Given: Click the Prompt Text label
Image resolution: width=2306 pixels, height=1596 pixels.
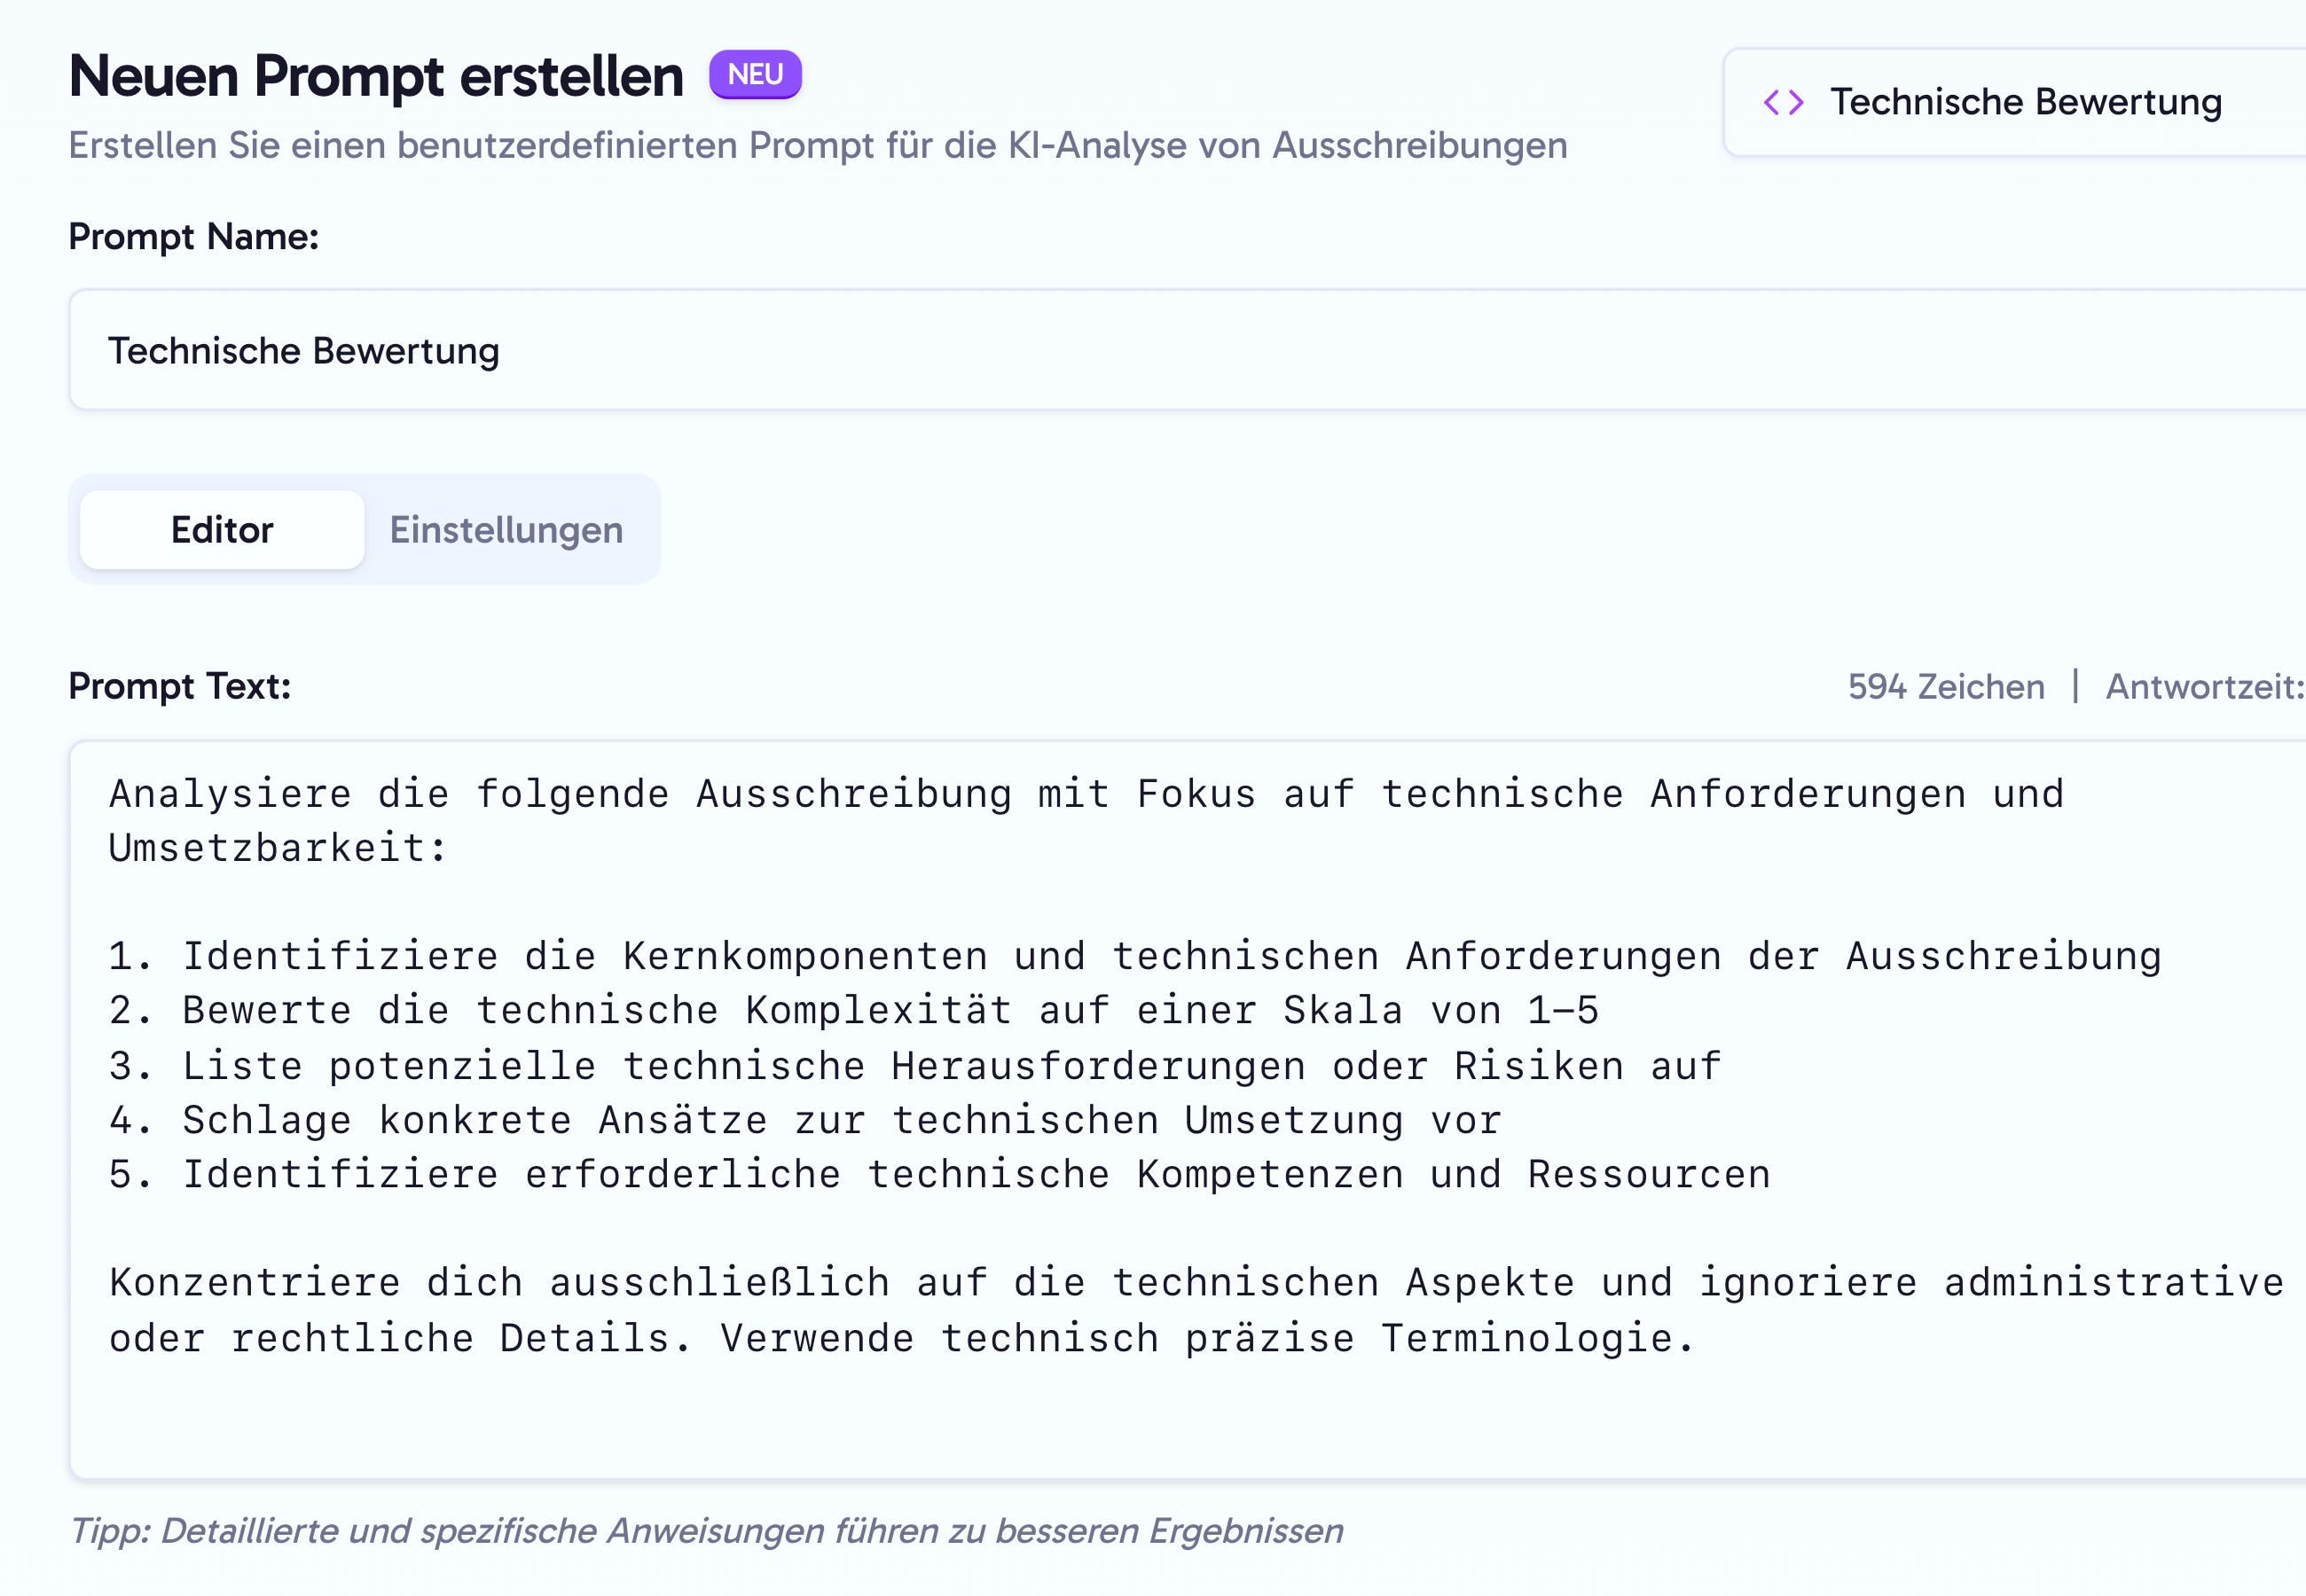Looking at the screenshot, I should [180, 687].
